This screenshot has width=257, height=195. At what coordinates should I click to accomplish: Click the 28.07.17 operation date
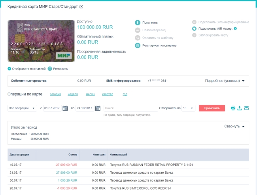pyautogui.click(x=15, y=188)
